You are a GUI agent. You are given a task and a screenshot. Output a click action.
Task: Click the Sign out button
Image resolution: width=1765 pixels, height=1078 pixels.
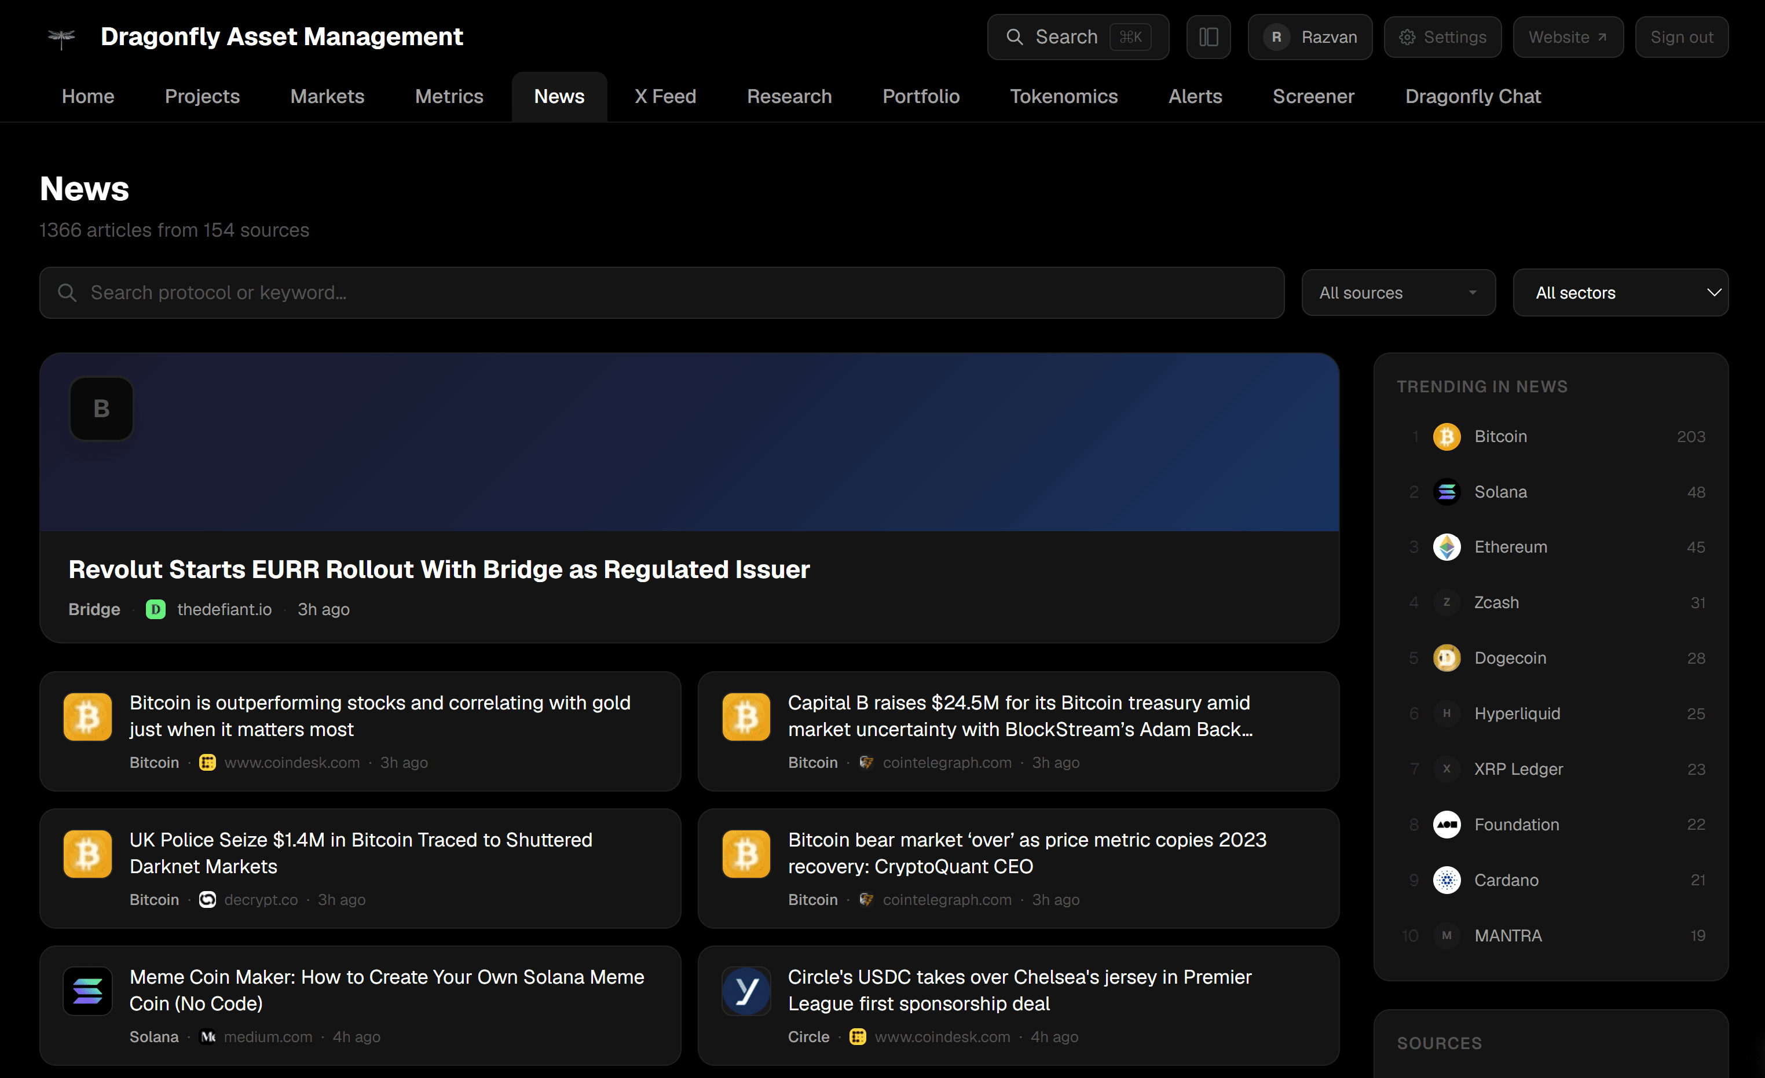click(x=1681, y=37)
